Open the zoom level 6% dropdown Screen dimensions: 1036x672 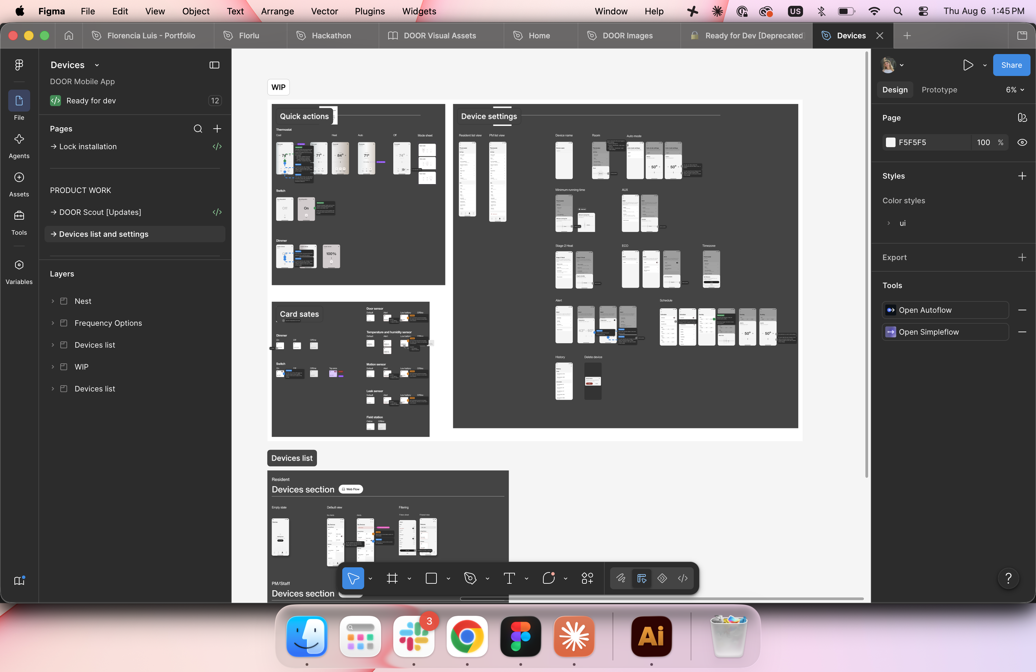tap(1015, 90)
